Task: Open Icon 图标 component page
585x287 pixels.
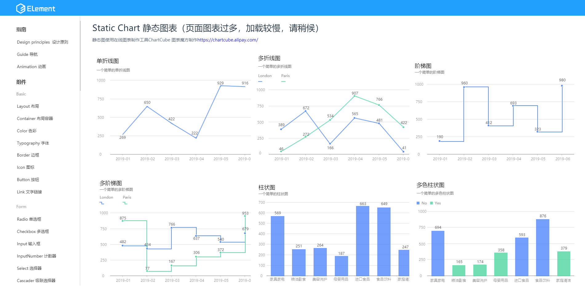Action: point(26,167)
